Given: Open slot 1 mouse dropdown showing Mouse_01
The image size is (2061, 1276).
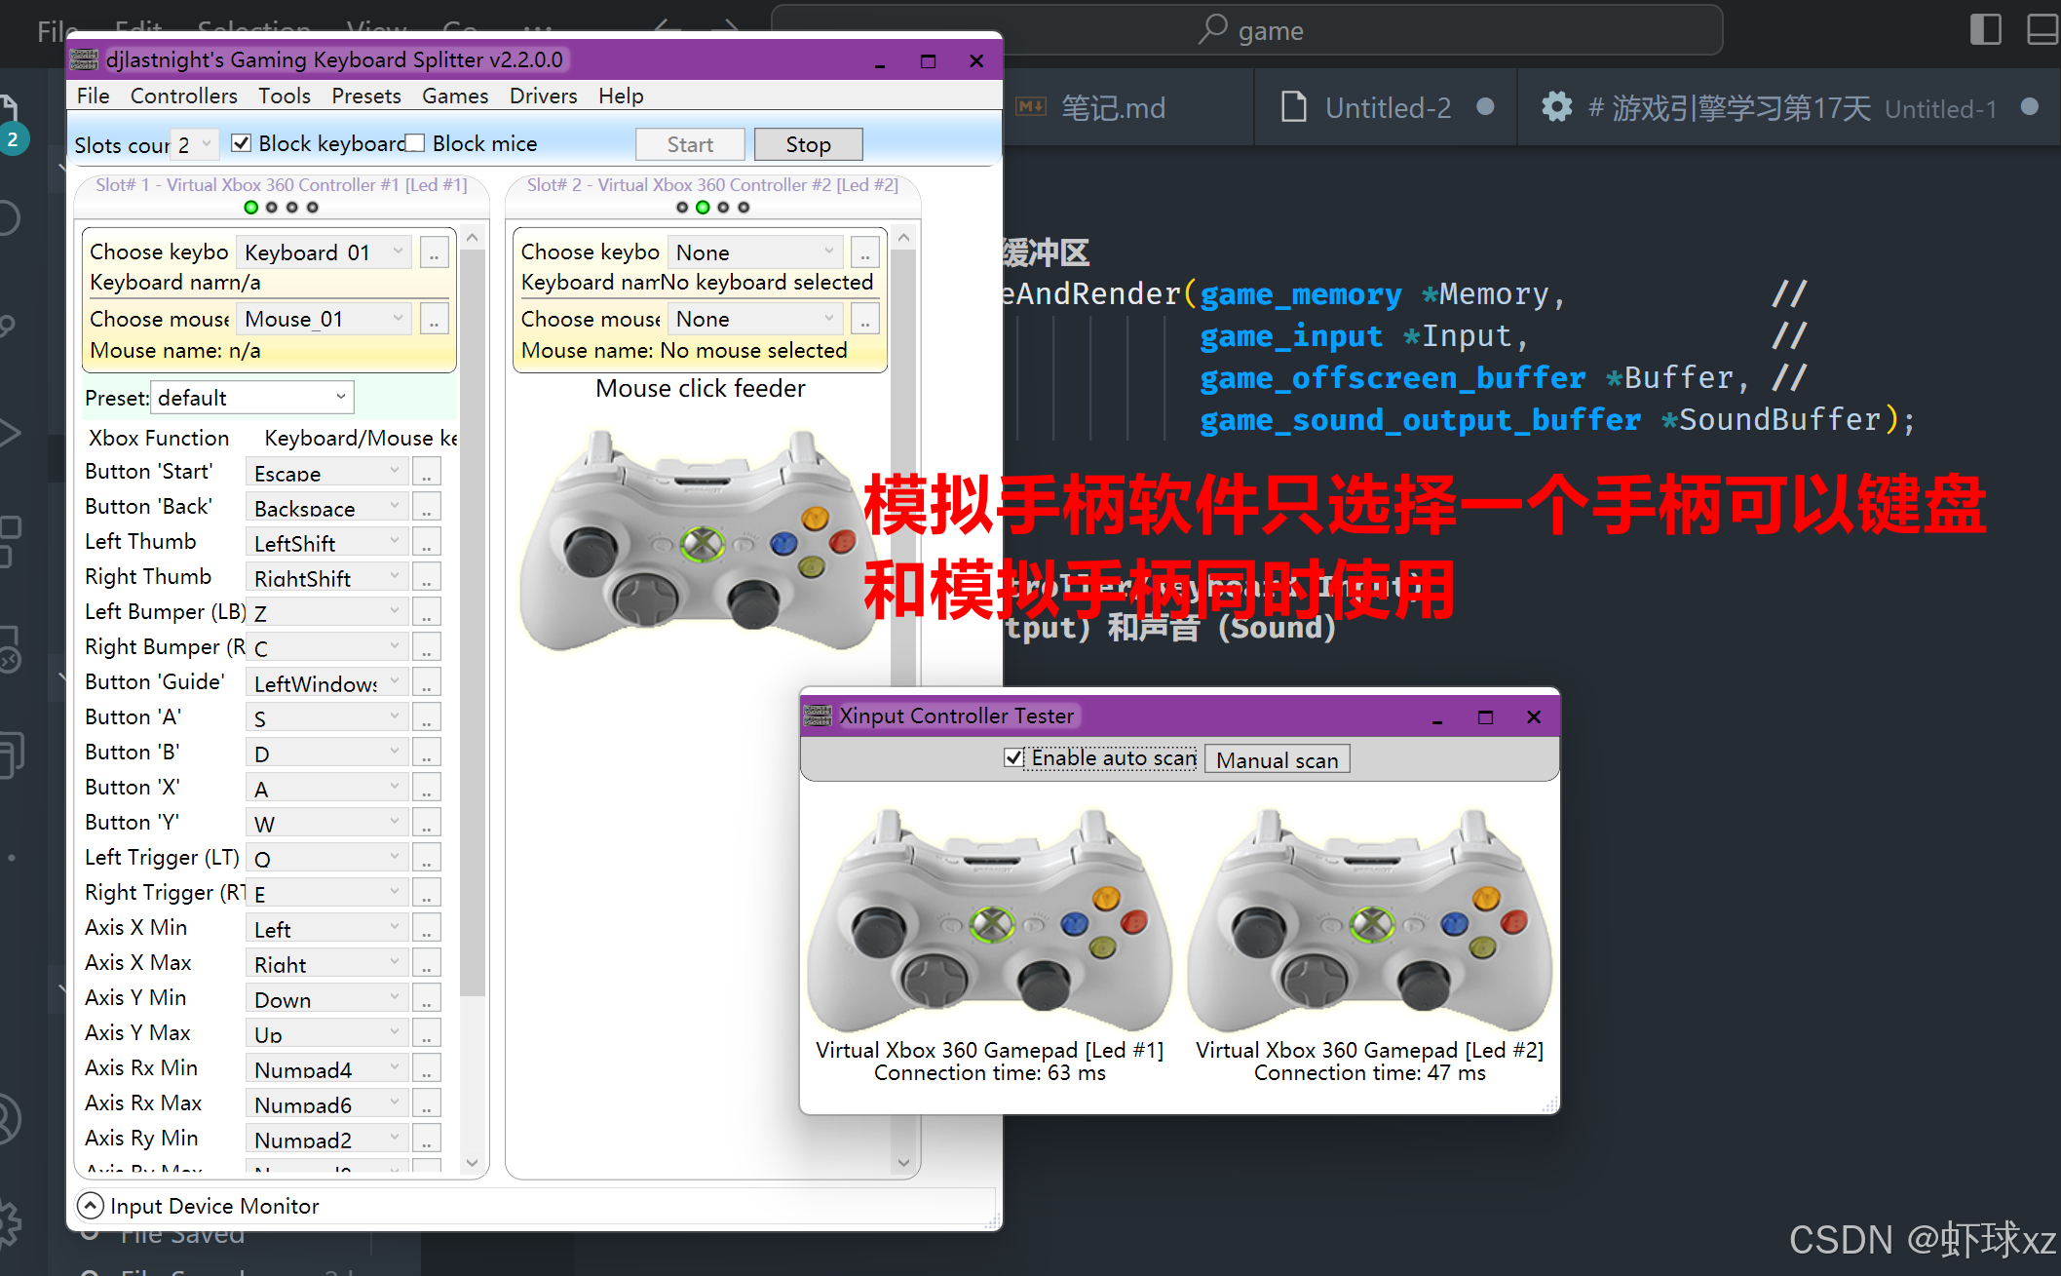Looking at the screenshot, I should tap(324, 319).
